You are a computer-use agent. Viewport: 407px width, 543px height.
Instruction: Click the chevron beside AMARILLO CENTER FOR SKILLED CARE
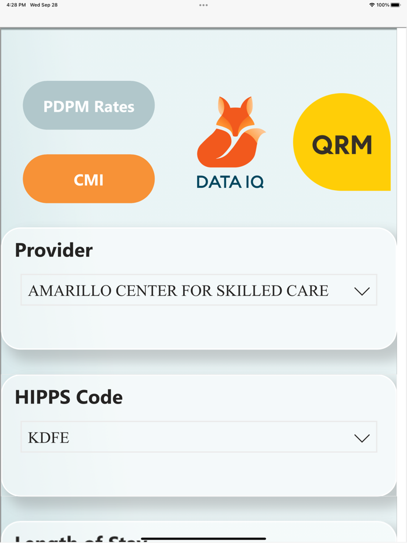coord(362,290)
